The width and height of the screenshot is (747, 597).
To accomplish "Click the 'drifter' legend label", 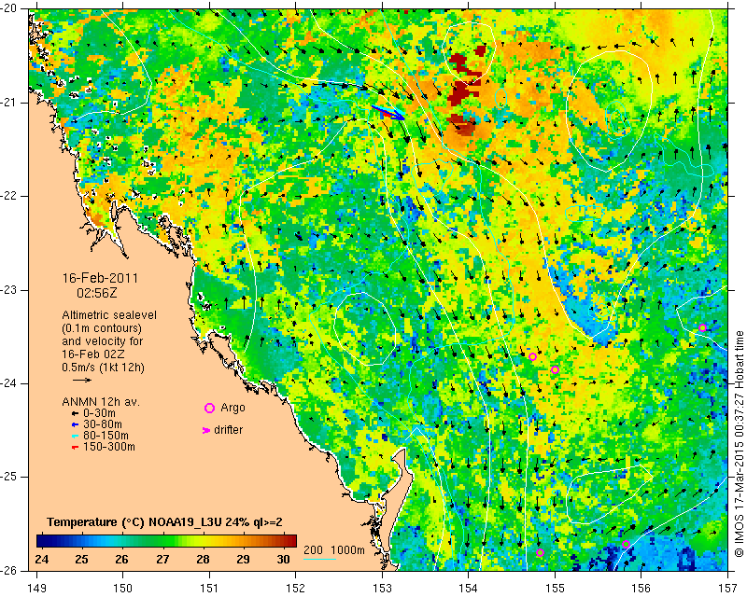I will (228, 430).
